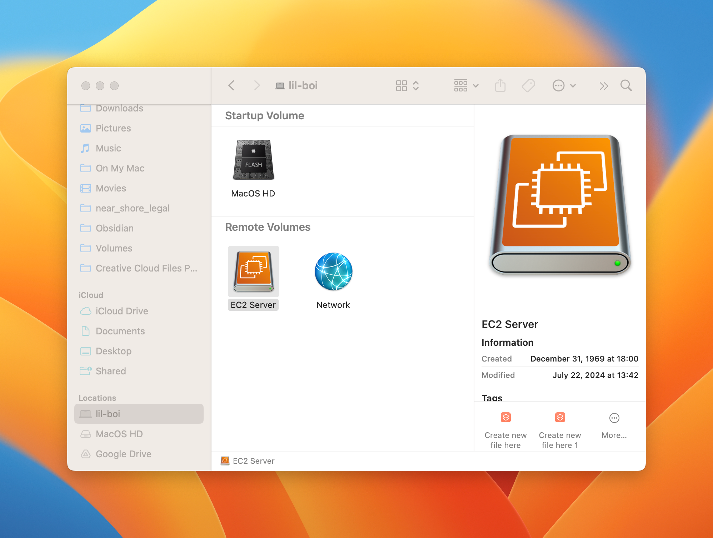Click EC2 Server in path bar
This screenshot has width=713, height=538.
[253, 461]
